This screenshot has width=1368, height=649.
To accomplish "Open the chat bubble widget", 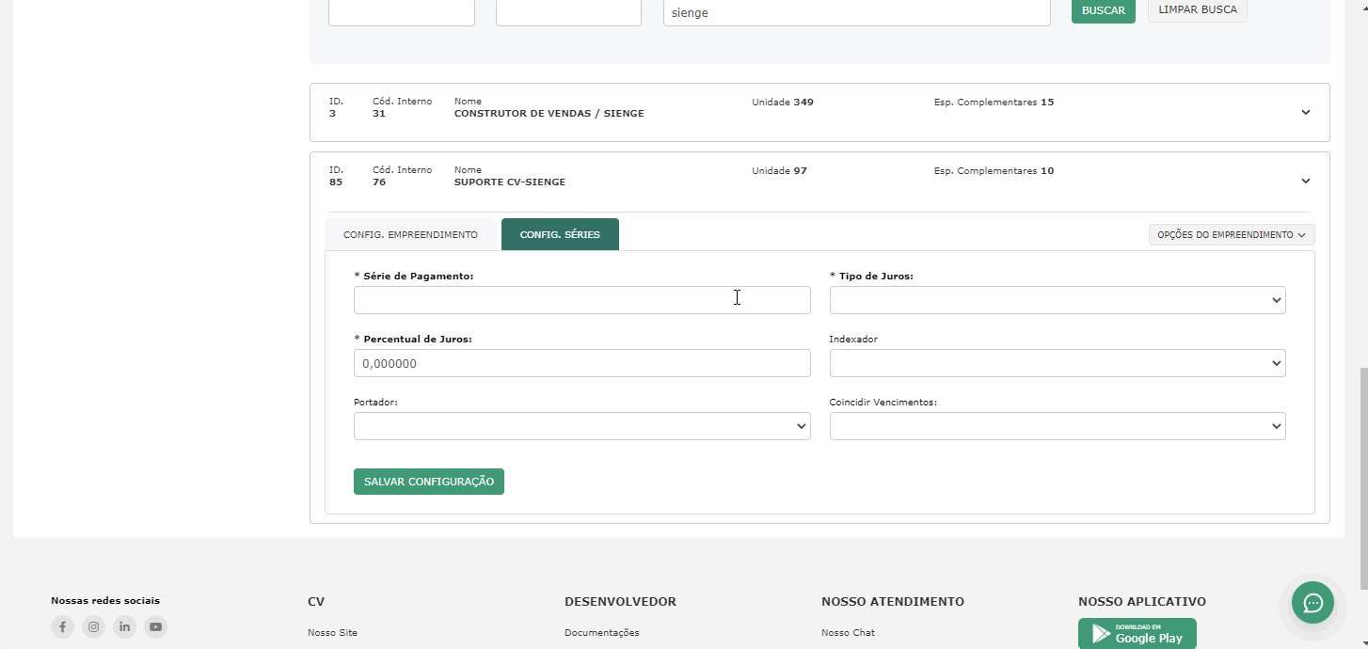I will pos(1312,602).
